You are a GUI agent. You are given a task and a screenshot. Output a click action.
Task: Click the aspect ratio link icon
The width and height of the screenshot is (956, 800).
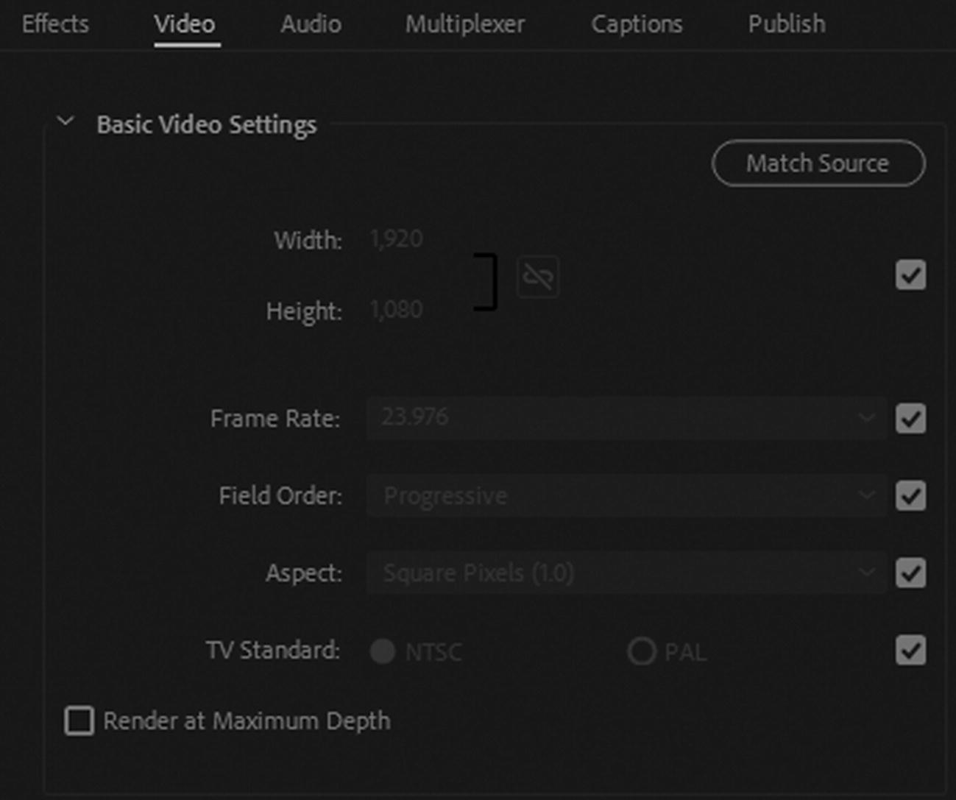(x=537, y=277)
